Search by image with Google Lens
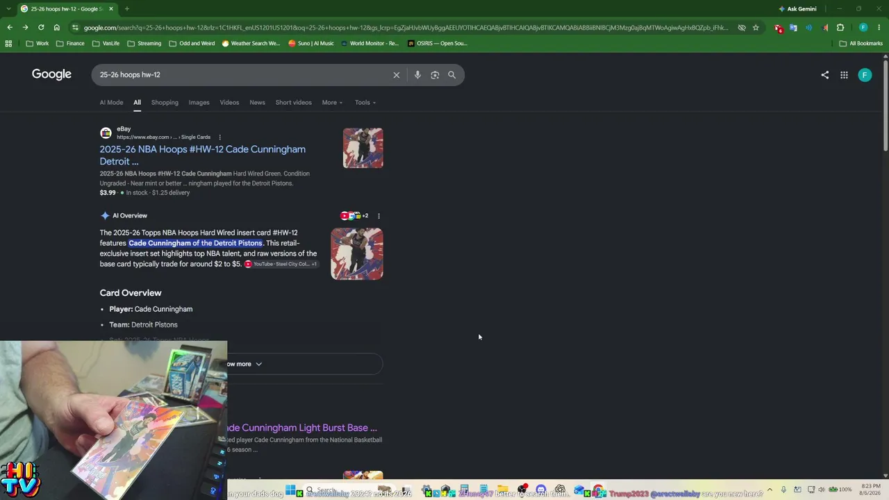Viewport: 889px width, 500px height. (435, 75)
